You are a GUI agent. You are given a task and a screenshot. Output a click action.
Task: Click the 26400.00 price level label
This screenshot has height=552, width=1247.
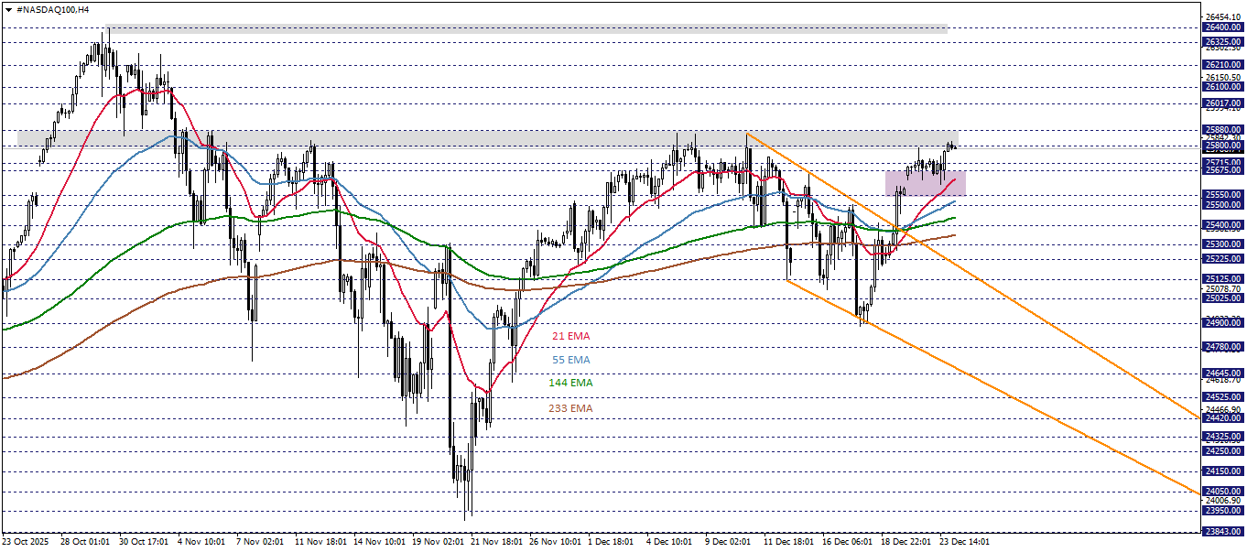pos(1225,28)
